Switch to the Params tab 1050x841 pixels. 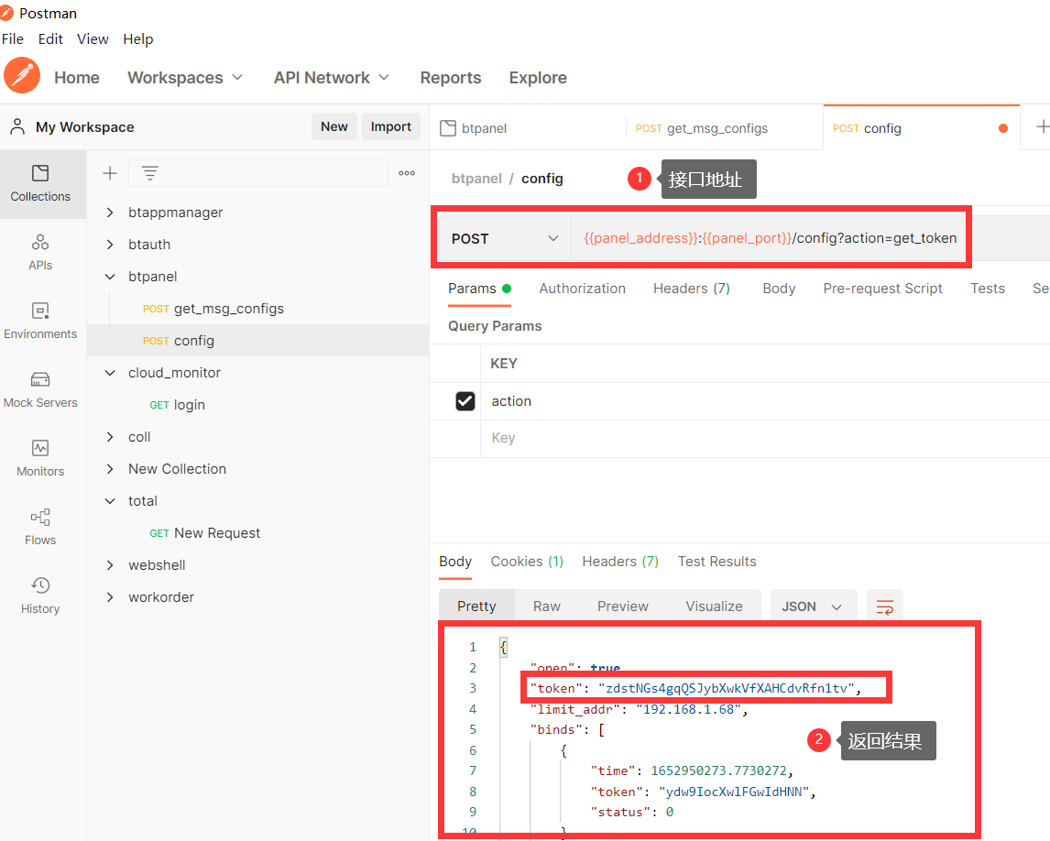(479, 289)
